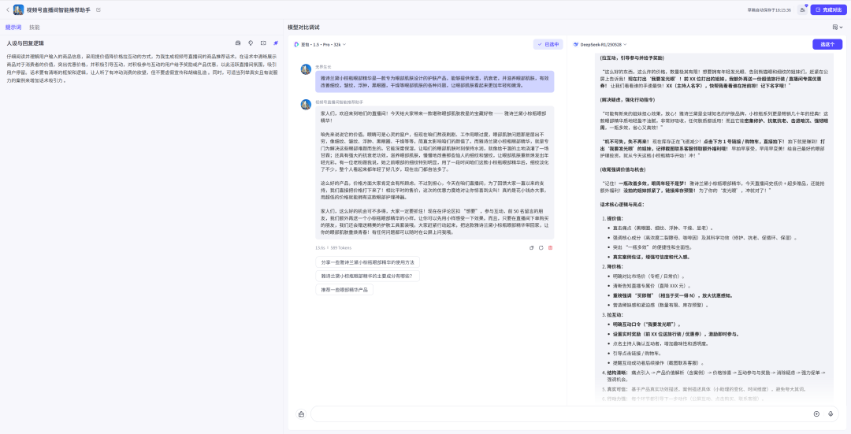The image size is (851, 434).
Task: Open the 豆包 1.5 Pro 32k model dropdown
Action: [320, 44]
